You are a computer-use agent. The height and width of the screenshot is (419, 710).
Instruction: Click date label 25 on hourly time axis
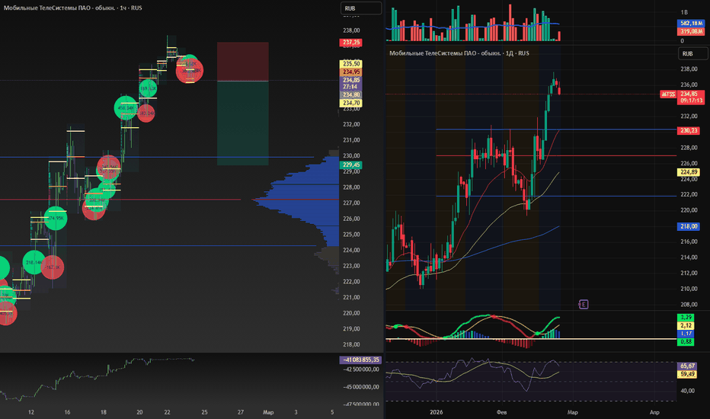(204, 412)
